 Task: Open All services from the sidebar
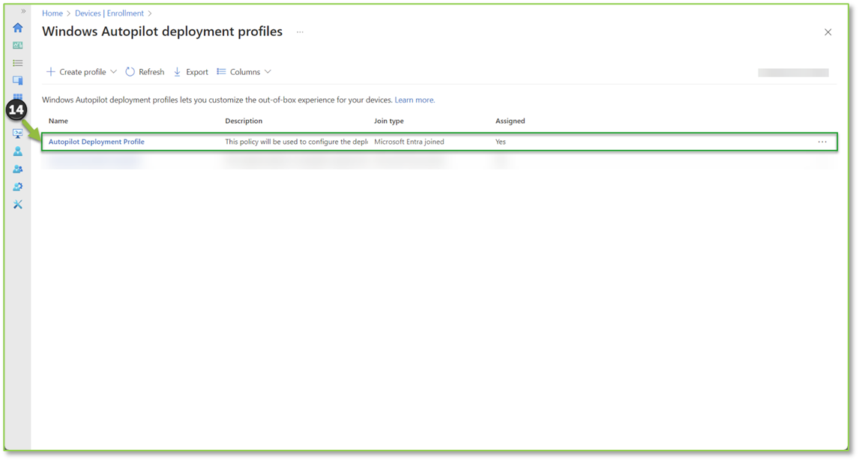(17, 62)
